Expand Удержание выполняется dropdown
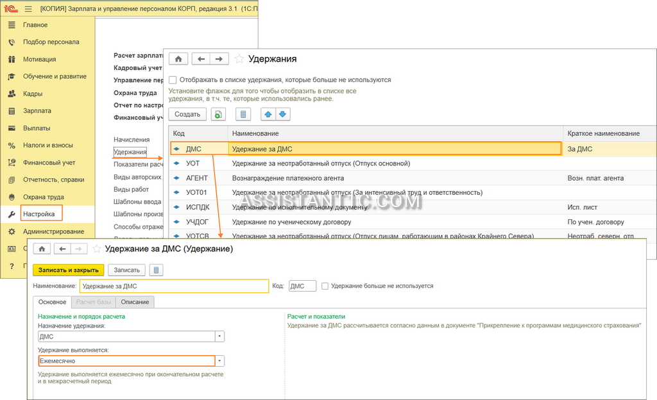 click(x=219, y=361)
